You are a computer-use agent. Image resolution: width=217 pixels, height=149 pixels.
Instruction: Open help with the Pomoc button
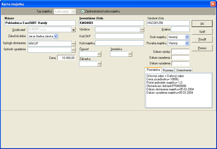[202, 48]
